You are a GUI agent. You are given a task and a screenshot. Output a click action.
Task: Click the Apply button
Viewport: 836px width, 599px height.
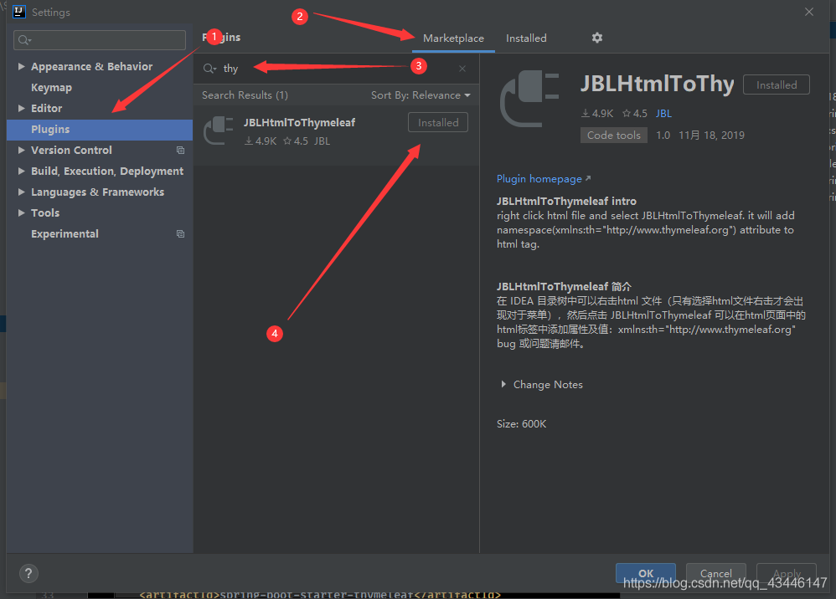[x=787, y=573]
